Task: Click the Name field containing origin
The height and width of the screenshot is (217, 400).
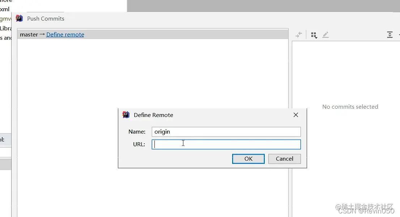Action: tap(226, 132)
